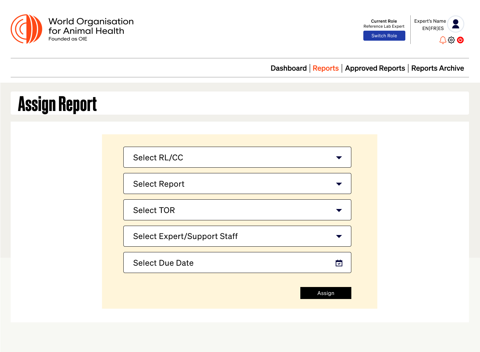Open the Reports Archive tab

pos(437,68)
